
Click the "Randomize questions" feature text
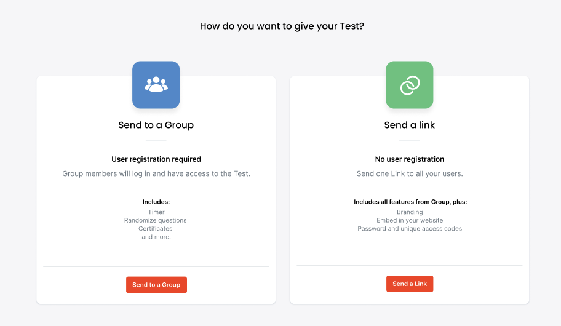156,220
